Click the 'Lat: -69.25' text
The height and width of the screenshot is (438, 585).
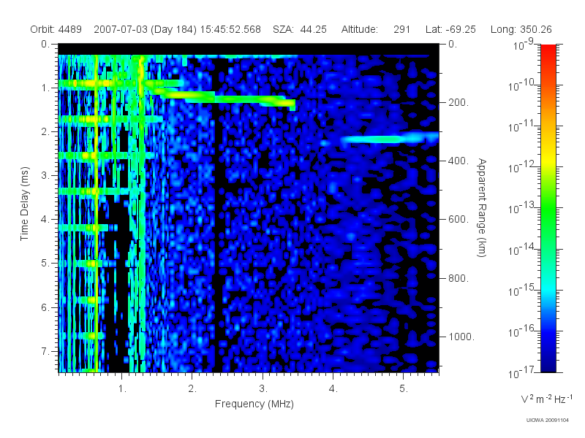(x=450, y=29)
